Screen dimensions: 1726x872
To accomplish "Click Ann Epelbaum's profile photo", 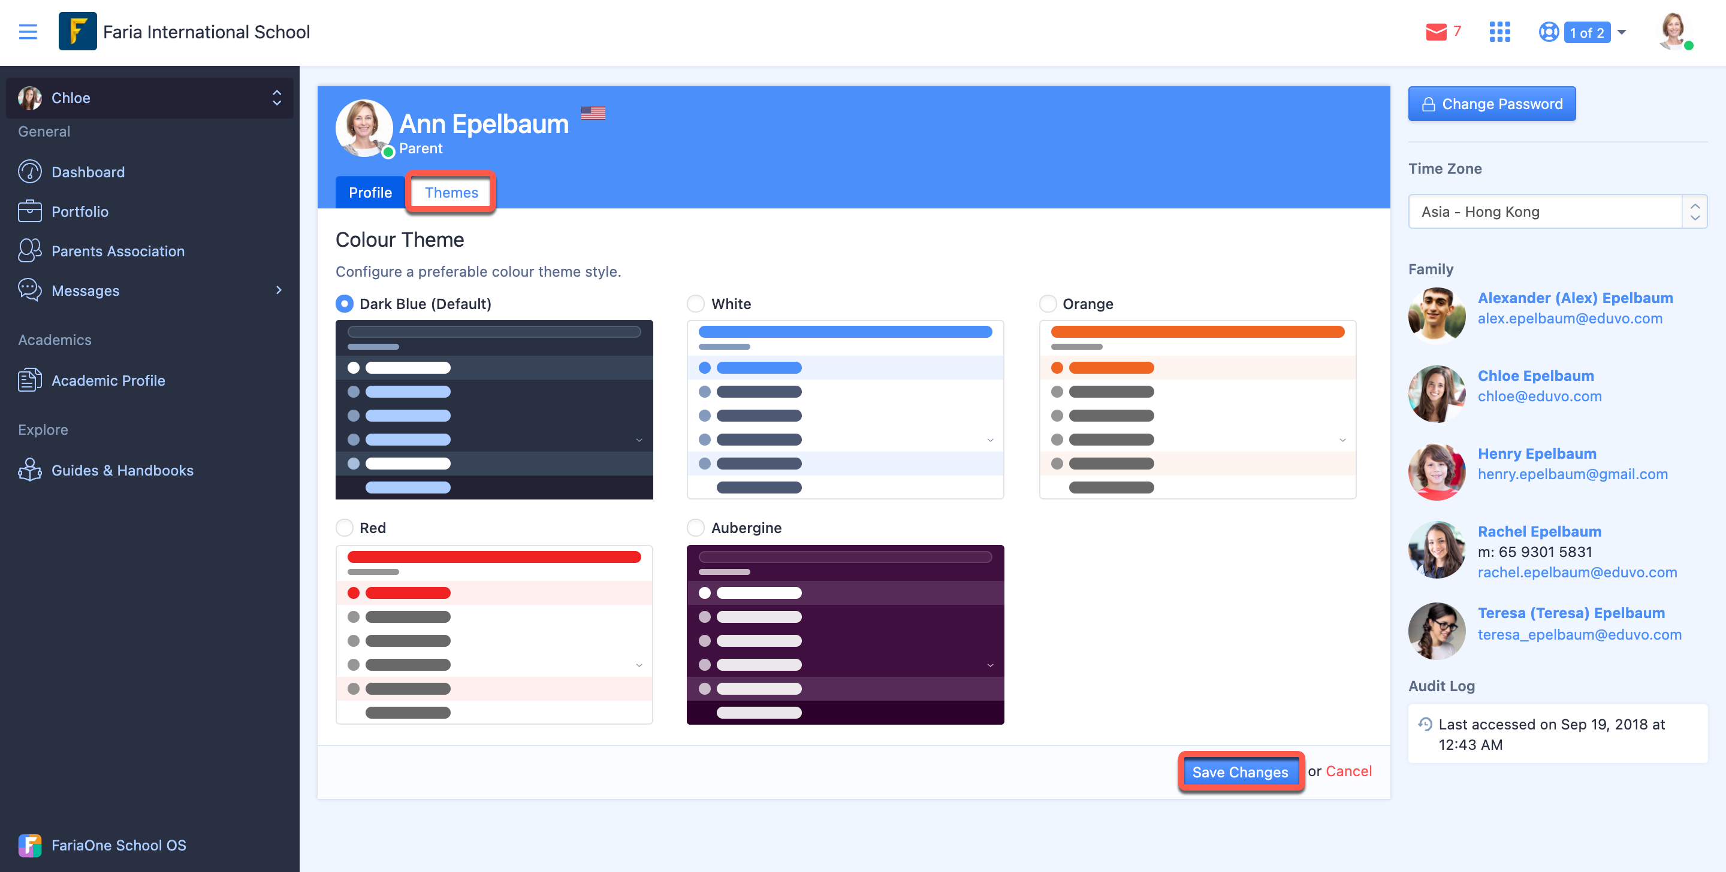I will click(x=364, y=128).
